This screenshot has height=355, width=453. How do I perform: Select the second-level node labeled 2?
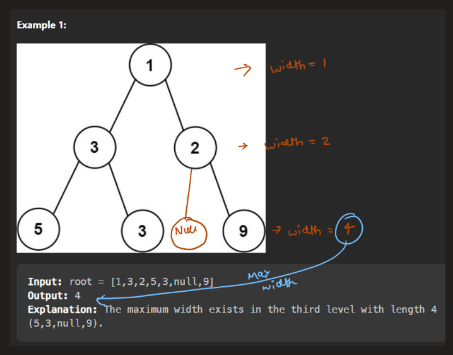(x=196, y=148)
